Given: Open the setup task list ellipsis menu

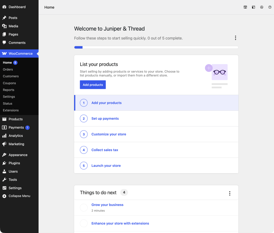Looking at the screenshot, I should [235, 38].
